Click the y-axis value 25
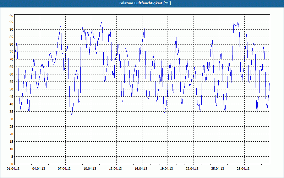 click(x=11, y=127)
